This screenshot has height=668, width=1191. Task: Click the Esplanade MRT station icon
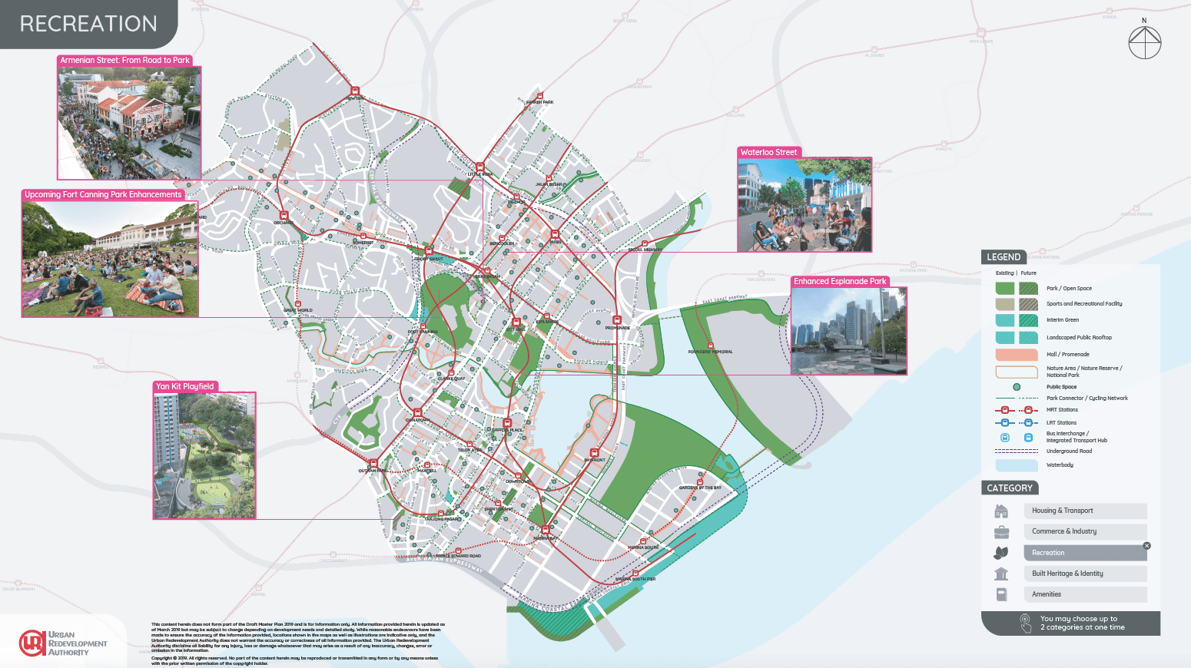coord(546,316)
